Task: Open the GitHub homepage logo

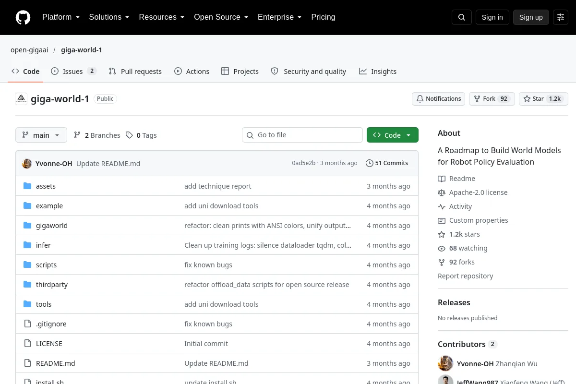Action: pyautogui.click(x=23, y=17)
